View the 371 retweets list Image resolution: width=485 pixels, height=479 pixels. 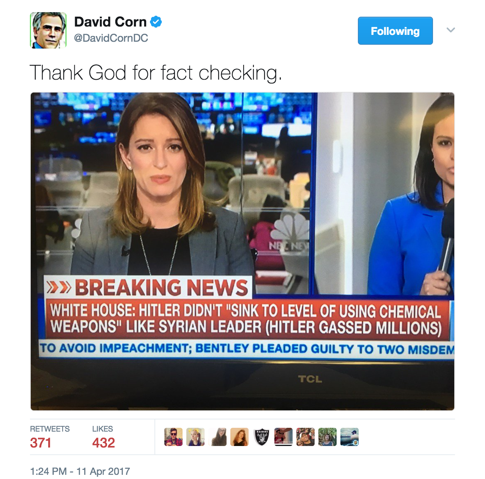pos(50,437)
